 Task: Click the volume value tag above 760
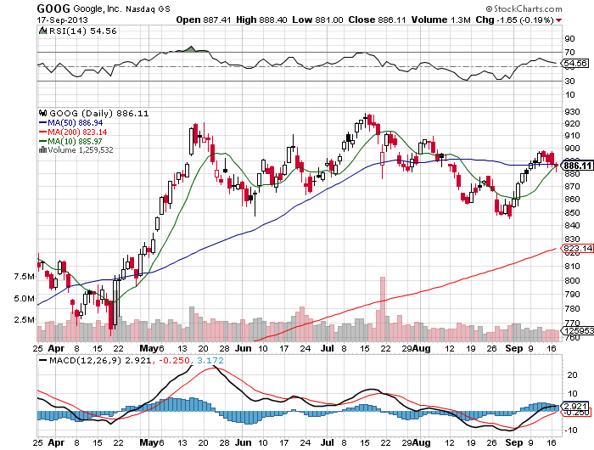[579, 330]
